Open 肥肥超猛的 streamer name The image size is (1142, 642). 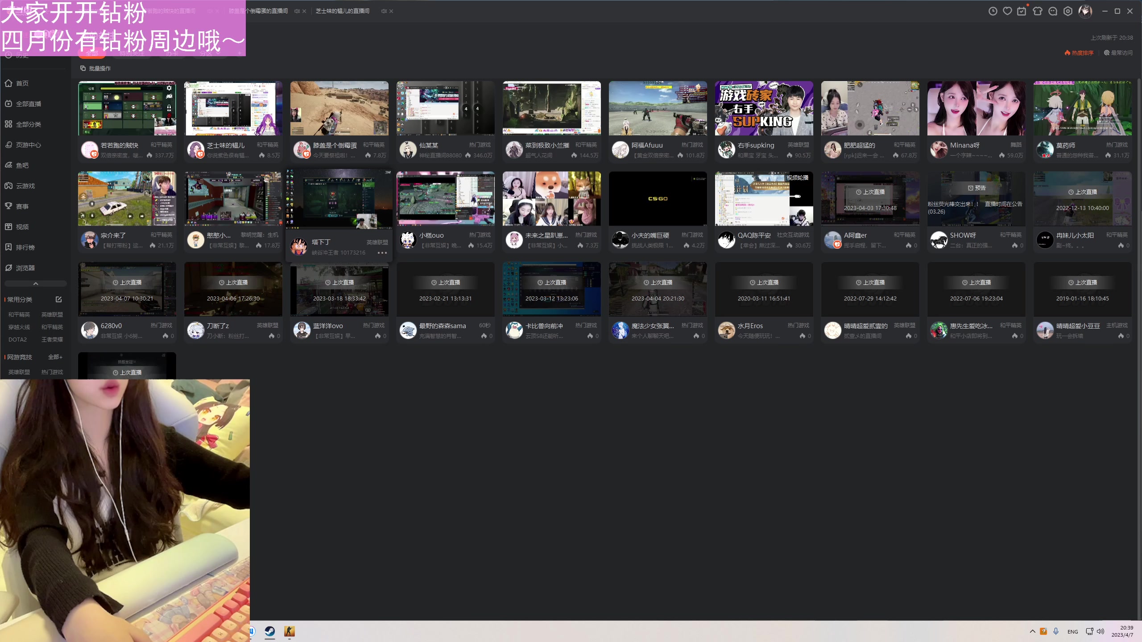(860, 145)
